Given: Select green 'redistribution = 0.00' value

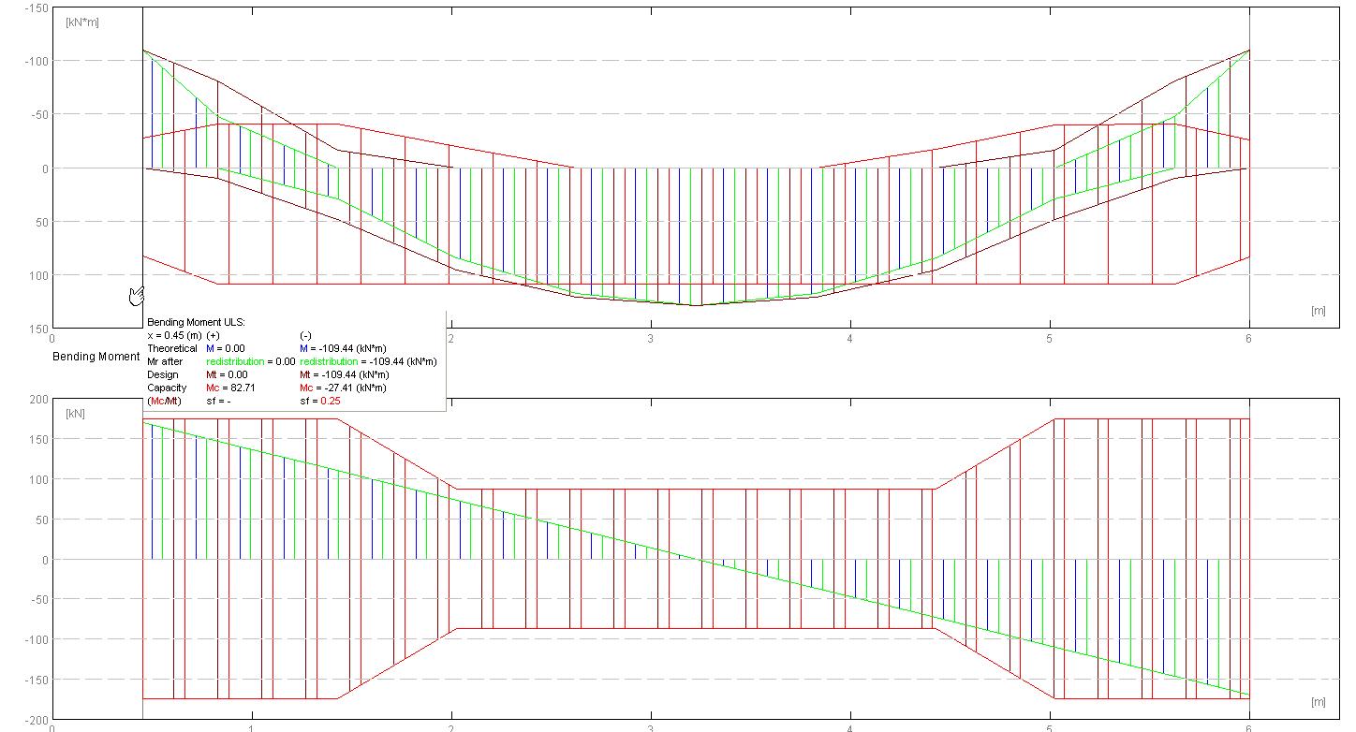Looking at the screenshot, I should click(251, 361).
